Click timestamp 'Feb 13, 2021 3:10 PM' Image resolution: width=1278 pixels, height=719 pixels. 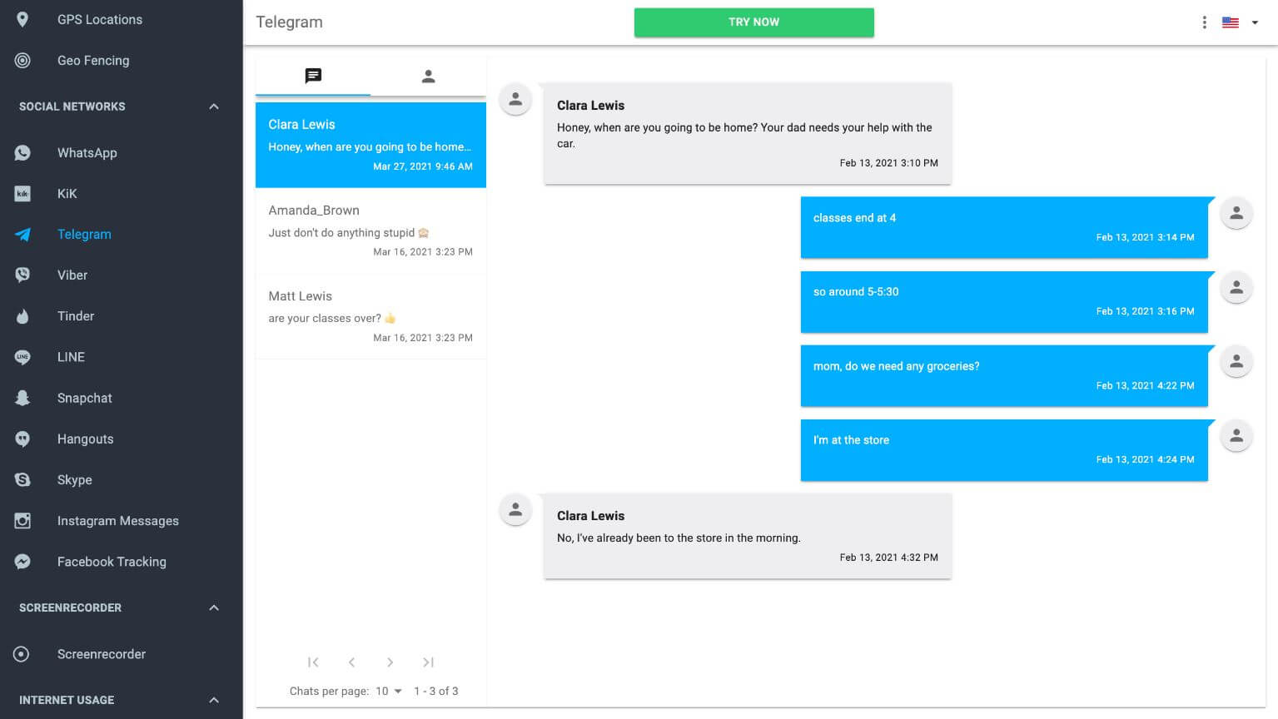pos(888,163)
